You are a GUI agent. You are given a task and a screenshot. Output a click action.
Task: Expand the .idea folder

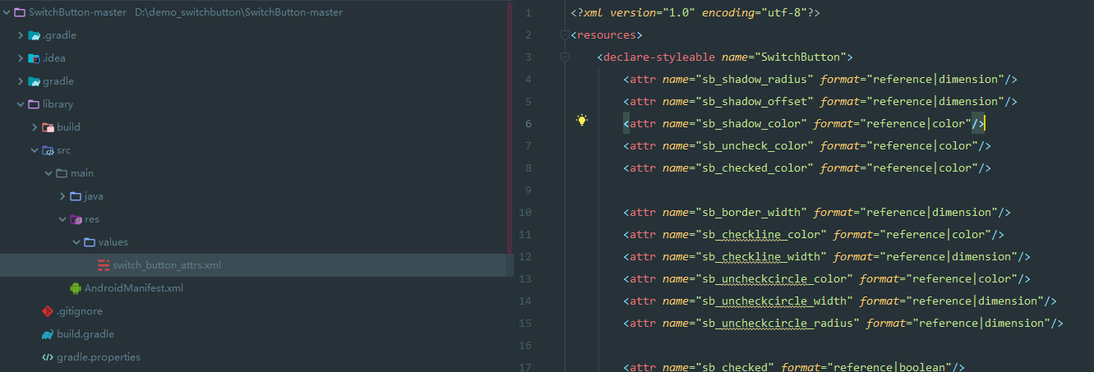(x=21, y=58)
